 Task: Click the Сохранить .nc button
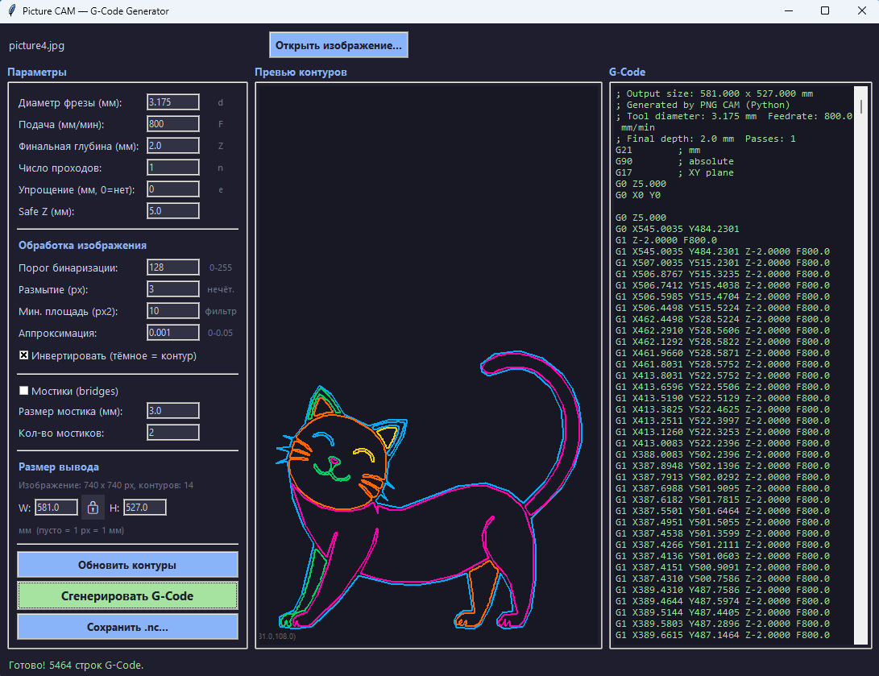click(x=127, y=627)
